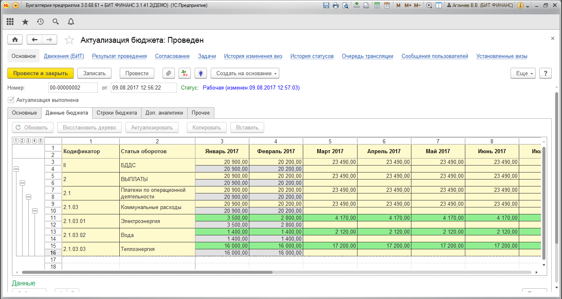Viewport: 562px width, 299px height.
Task: Open Согласование link
Action: pos(172,56)
